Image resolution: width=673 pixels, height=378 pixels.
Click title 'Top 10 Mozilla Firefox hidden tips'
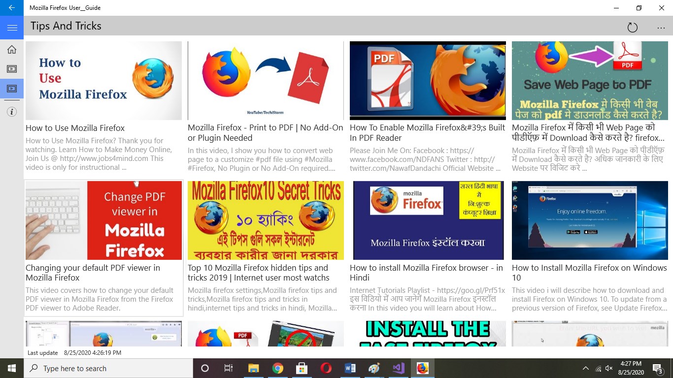tap(259, 273)
